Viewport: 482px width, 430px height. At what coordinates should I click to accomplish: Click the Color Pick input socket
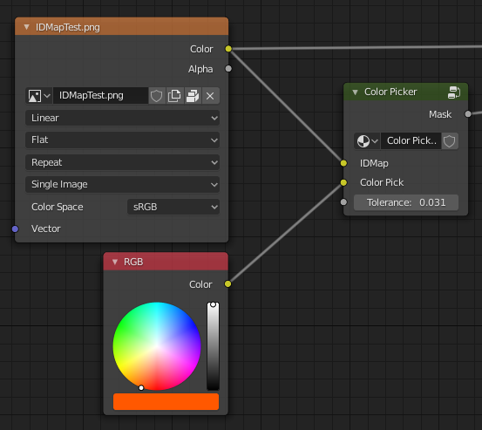coord(343,182)
